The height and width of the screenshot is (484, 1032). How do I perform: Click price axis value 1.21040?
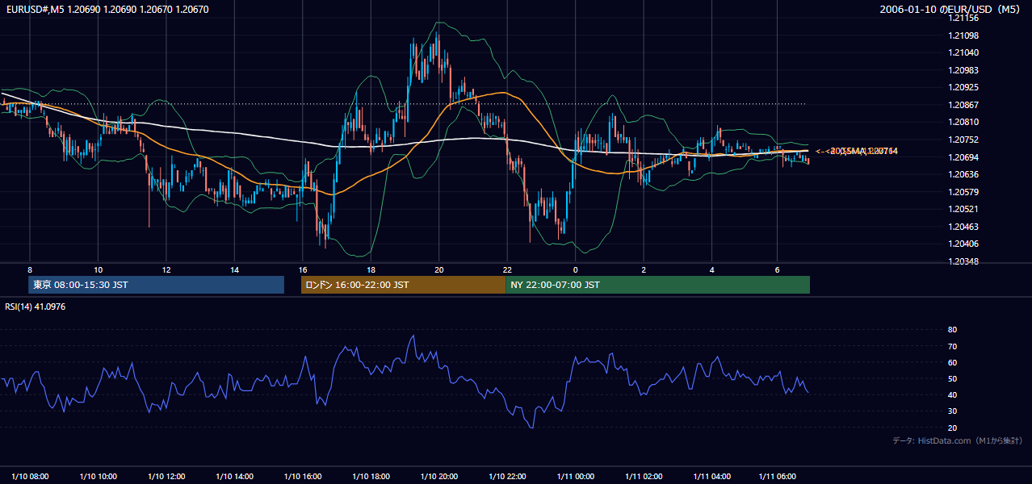(963, 52)
